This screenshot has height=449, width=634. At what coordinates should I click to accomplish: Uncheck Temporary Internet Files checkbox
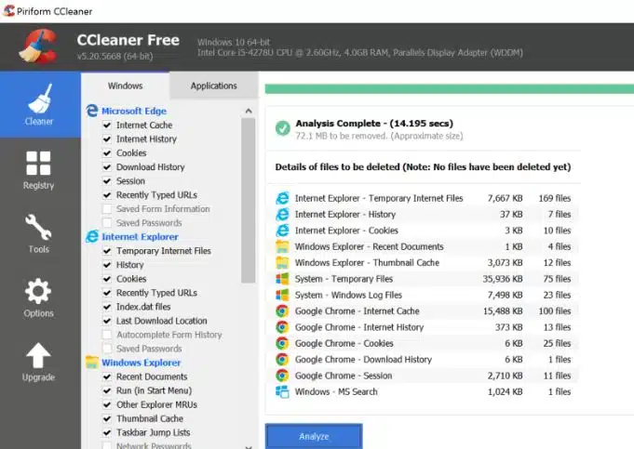(107, 251)
